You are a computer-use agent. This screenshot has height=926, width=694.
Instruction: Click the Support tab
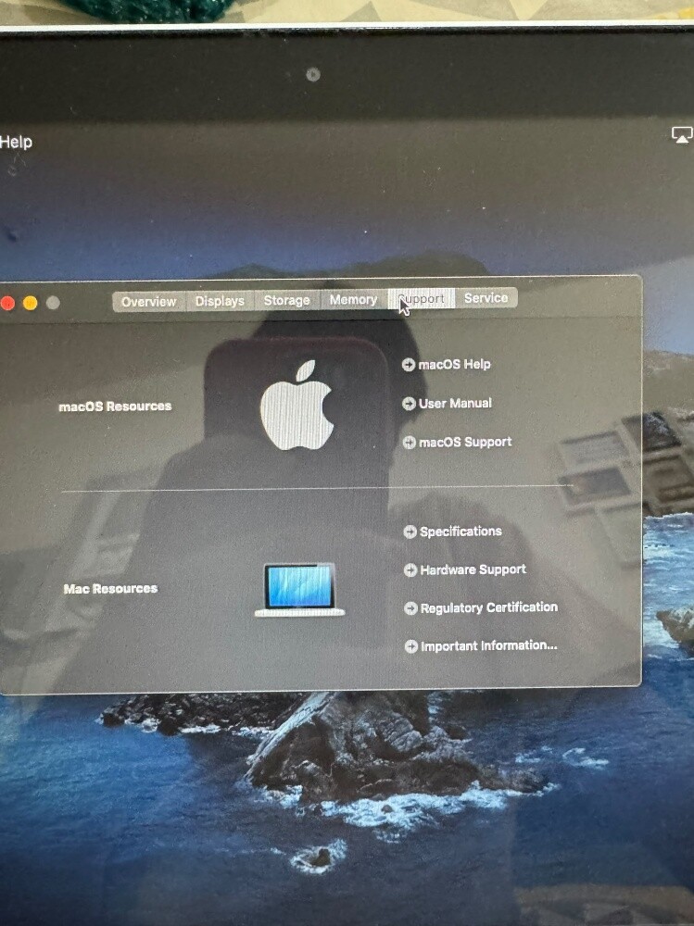point(421,299)
